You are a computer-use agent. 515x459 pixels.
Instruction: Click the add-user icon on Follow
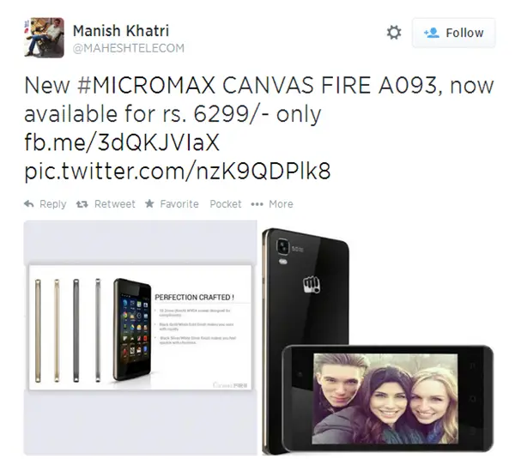[x=431, y=33]
